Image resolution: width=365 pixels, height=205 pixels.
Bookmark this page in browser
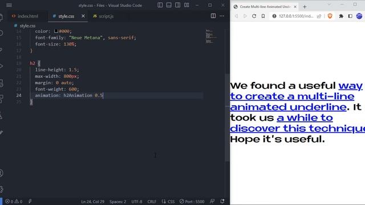263,16
